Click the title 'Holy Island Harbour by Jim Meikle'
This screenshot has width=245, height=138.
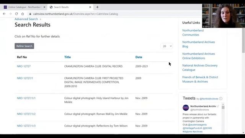click(96, 100)
